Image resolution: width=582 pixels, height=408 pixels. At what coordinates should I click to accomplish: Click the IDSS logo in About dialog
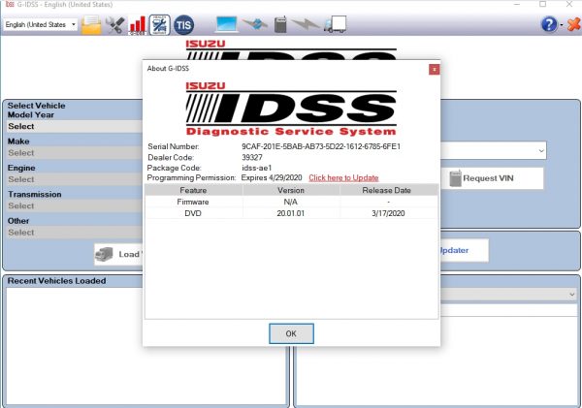[x=291, y=109]
